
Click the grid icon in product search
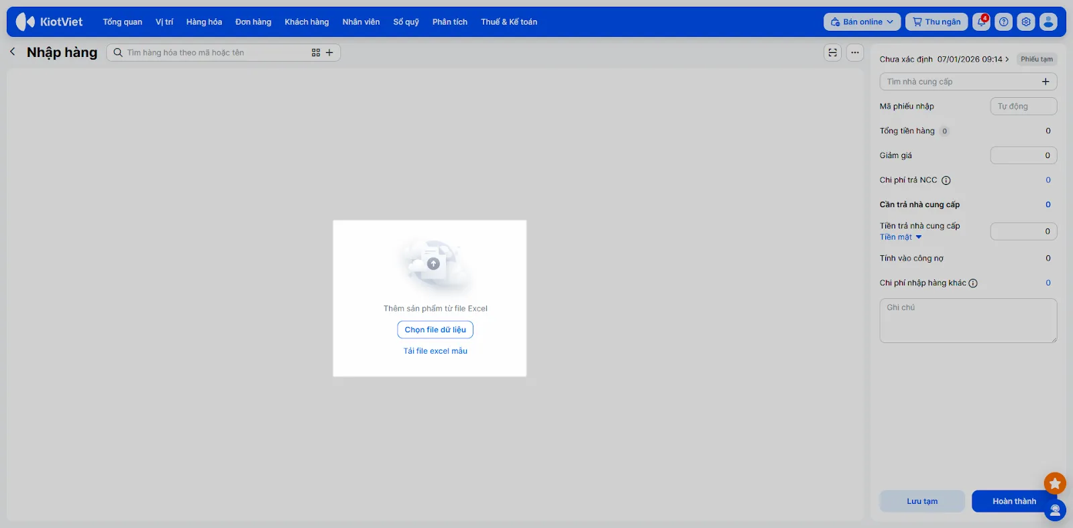[316, 52]
